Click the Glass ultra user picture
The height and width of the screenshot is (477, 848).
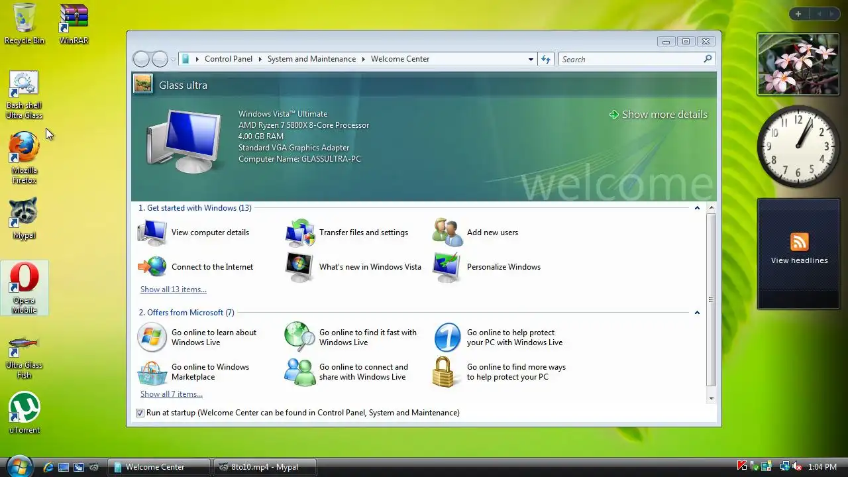tap(142, 84)
